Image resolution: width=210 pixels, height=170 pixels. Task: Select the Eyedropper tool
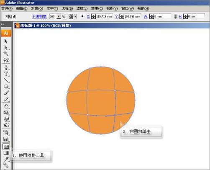click(x=6, y=159)
